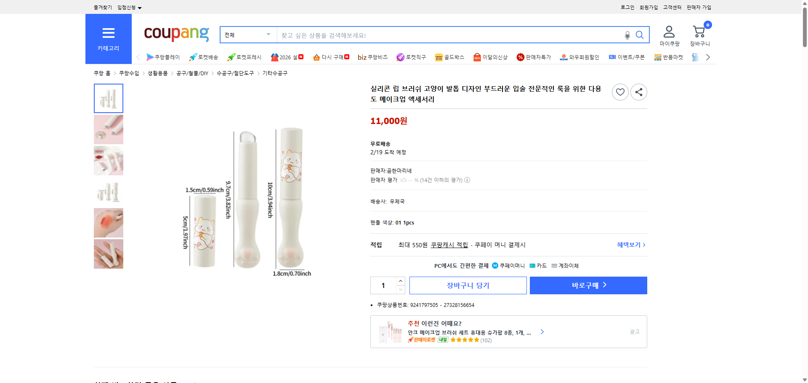The image size is (808, 383).
Task: Open 고객센터 from the top menu
Action: click(x=672, y=7)
